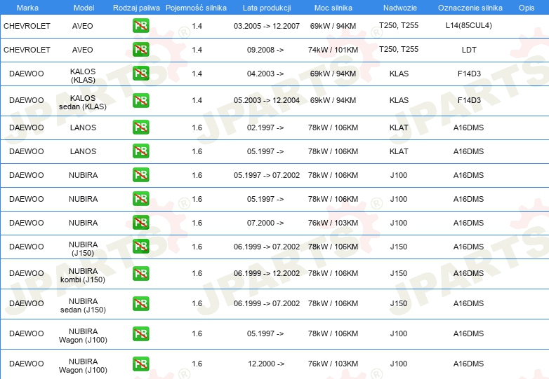
Task: Click the Moc silnika column header
Action: click(333, 8)
